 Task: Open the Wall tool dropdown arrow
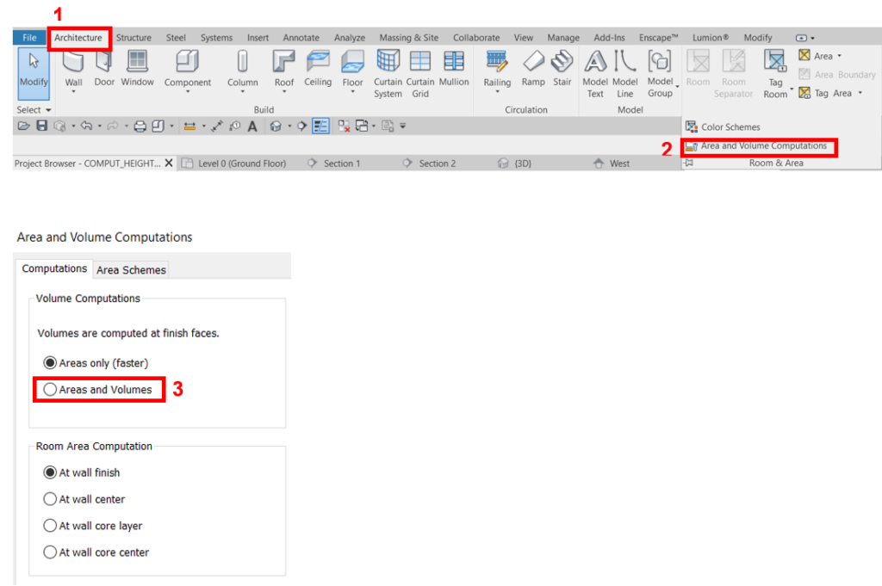click(x=73, y=91)
